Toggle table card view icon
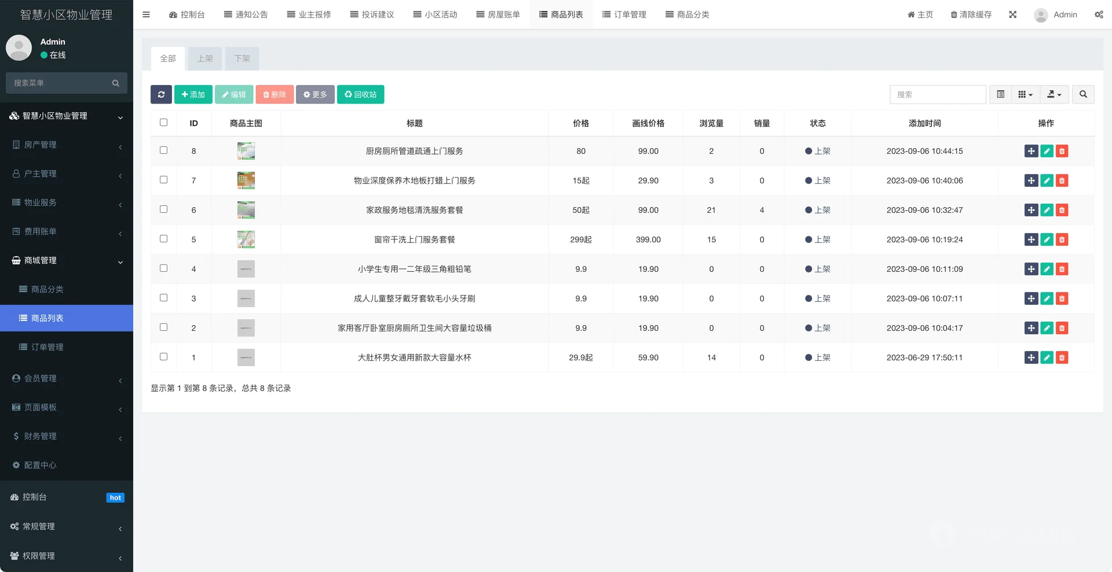1112x572 pixels. (x=1000, y=94)
